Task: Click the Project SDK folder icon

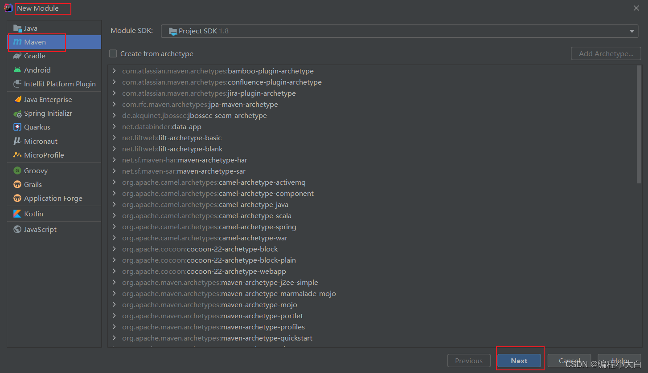Action: coord(172,31)
